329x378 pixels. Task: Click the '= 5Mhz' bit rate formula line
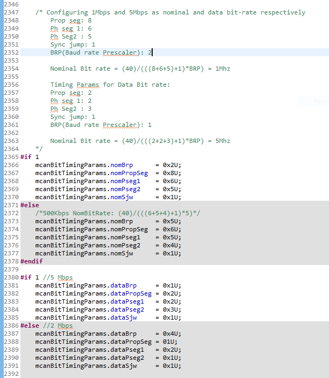[x=140, y=141]
